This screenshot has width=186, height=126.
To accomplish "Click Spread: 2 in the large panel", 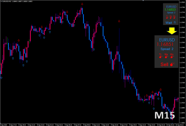I will tap(167, 49).
